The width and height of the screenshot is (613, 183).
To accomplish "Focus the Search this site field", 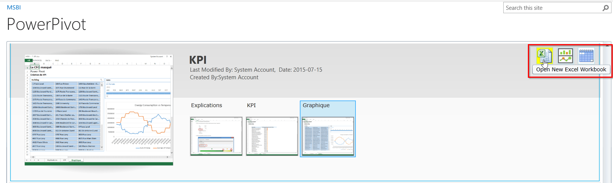I will click(x=552, y=8).
